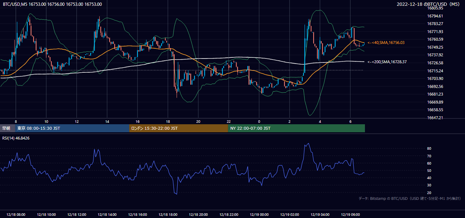Click the 12/18 10:00 date label

point(46,214)
